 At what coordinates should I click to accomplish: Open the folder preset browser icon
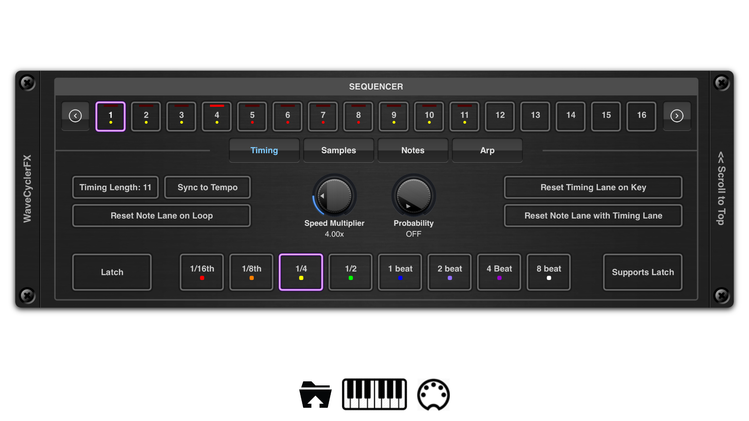click(315, 394)
